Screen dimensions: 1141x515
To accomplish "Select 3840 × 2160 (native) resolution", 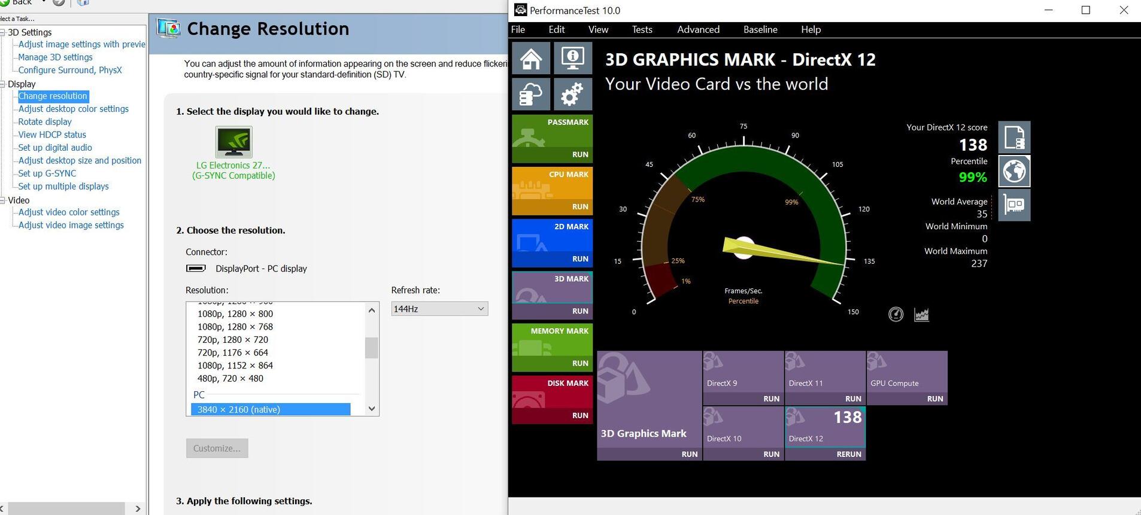I will pyautogui.click(x=271, y=409).
